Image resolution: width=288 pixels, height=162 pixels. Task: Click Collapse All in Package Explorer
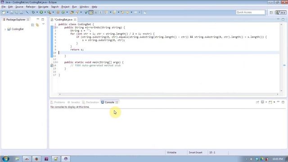click(x=32, y=25)
